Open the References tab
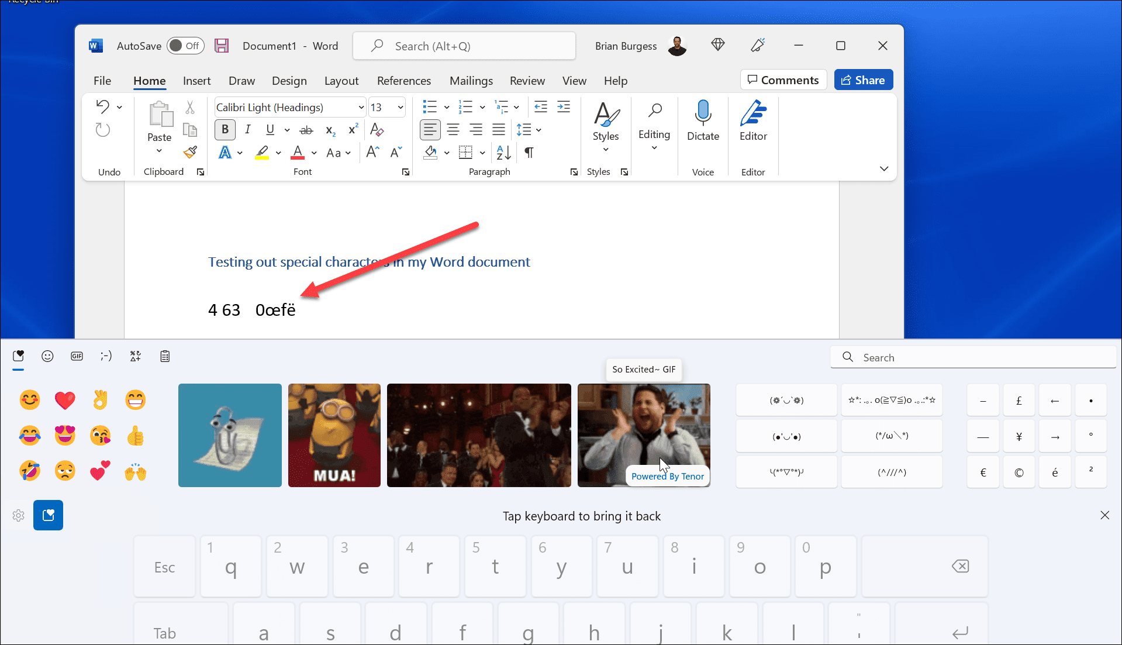 [x=403, y=81]
